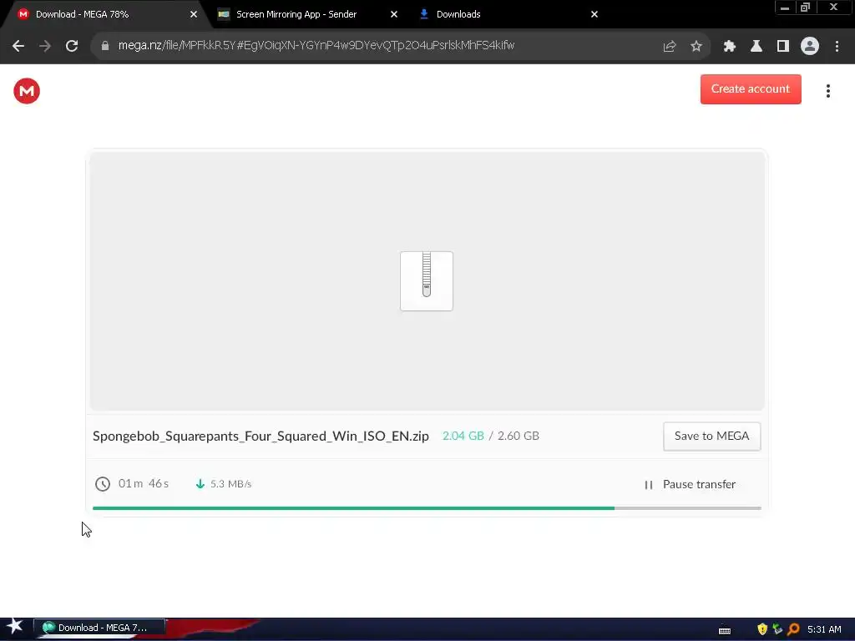Open MEGA page three-dot options menu
Image resolution: width=855 pixels, height=641 pixels.
pyautogui.click(x=828, y=91)
